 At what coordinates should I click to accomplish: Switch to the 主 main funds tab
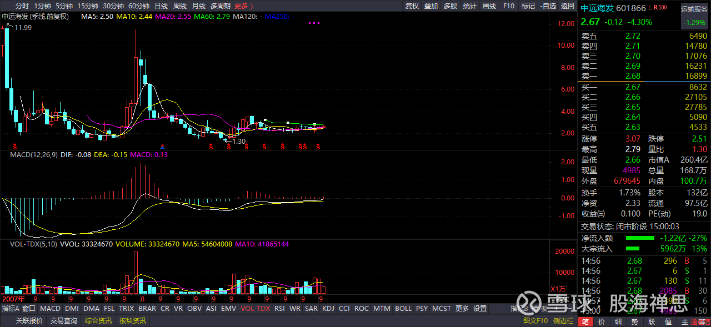pos(684,322)
